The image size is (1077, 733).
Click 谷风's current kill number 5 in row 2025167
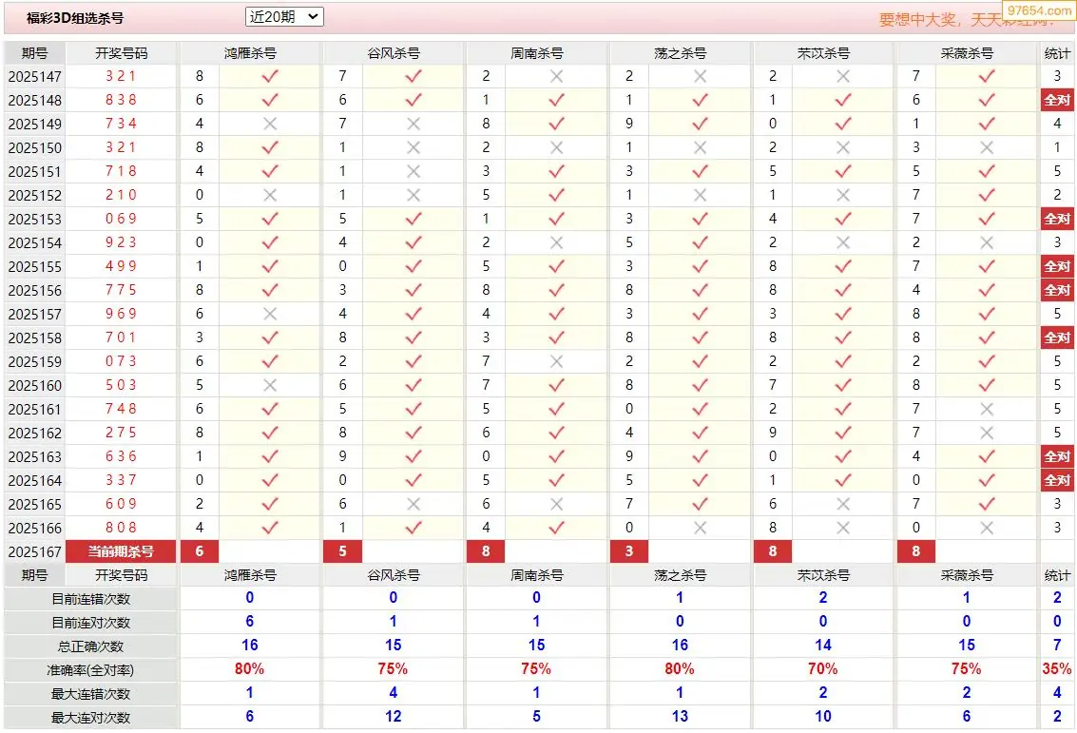343,551
